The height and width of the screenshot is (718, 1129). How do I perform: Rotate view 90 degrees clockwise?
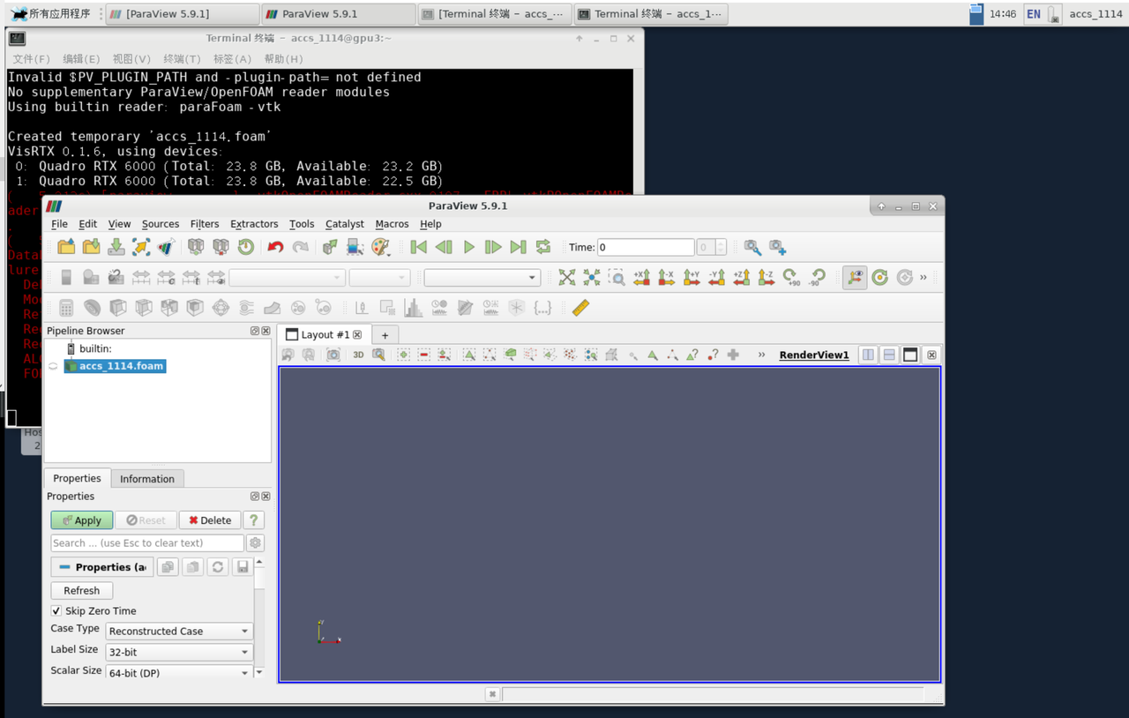[x=790, y=278]
